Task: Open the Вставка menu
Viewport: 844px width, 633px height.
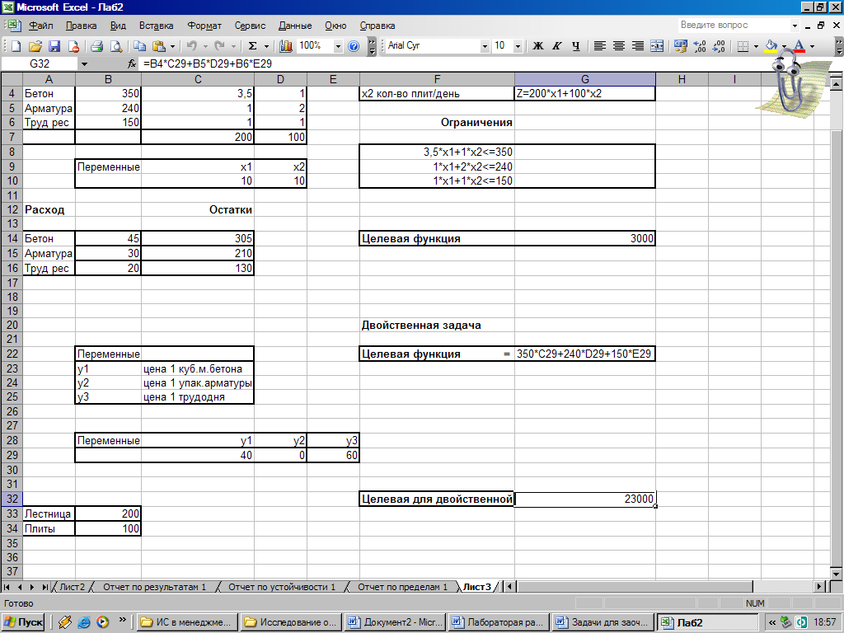Action: [x=156, y=26]
